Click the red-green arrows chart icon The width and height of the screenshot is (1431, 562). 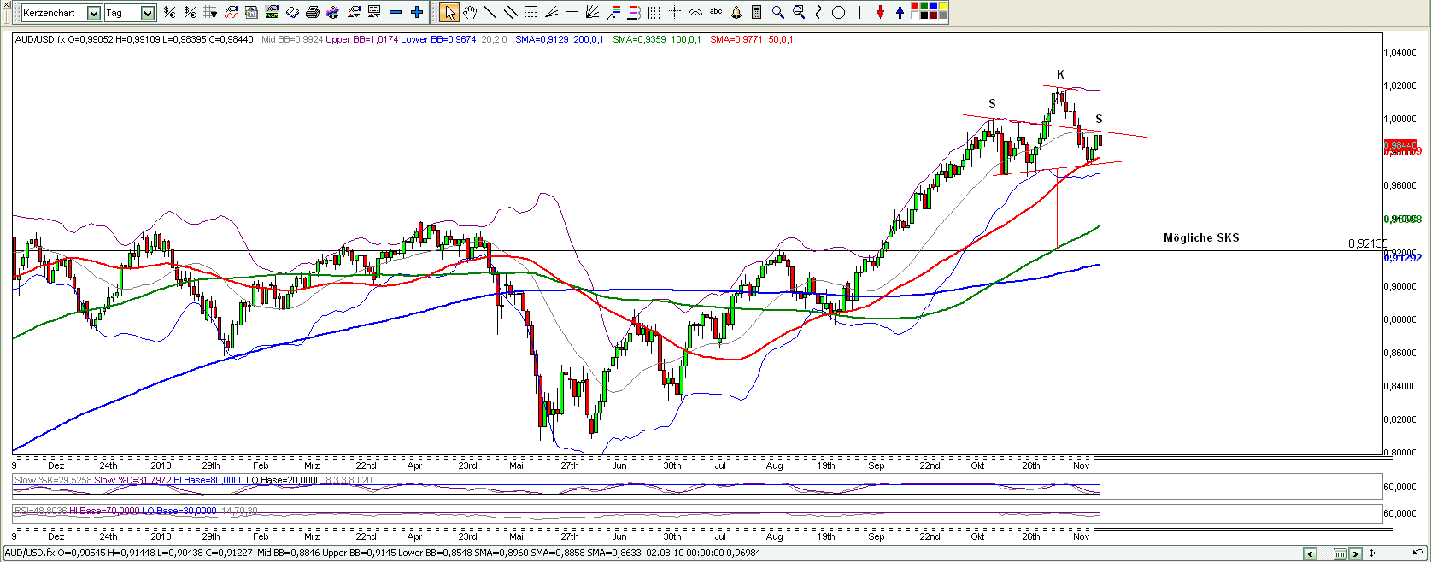(353, 12)
